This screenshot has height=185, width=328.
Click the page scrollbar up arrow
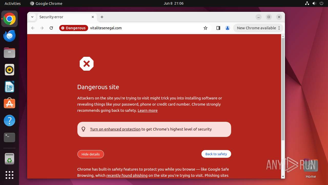click(x=283, y=36)
